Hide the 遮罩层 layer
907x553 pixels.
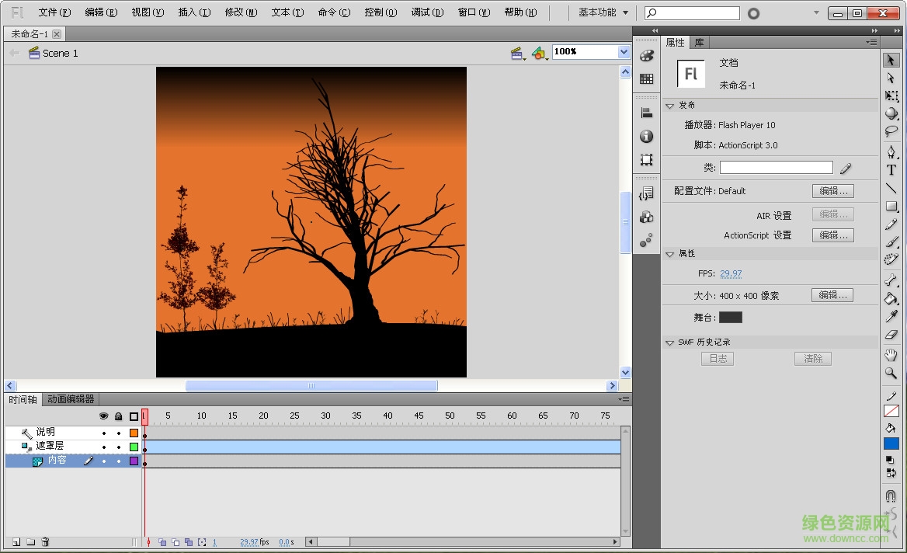103,447
